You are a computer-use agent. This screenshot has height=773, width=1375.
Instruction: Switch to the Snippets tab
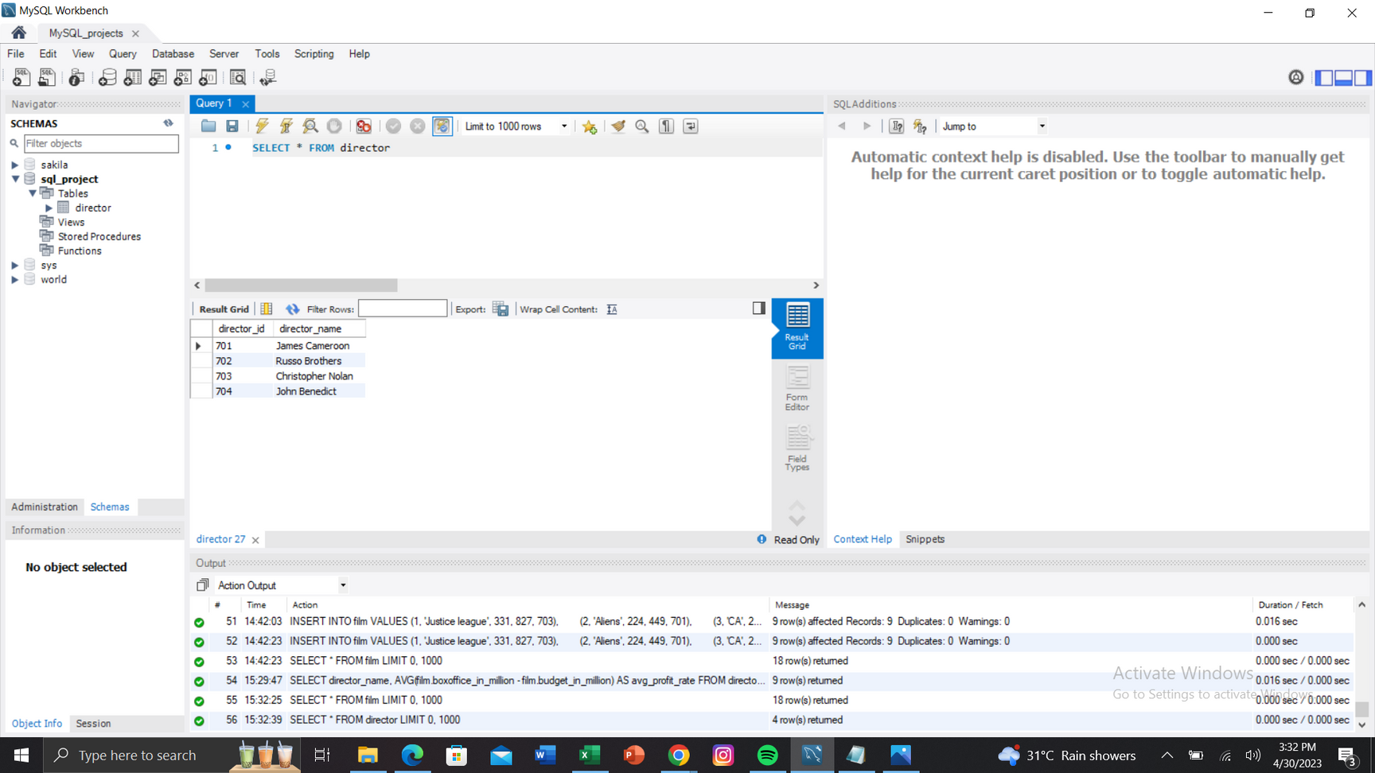coord(925,539)
